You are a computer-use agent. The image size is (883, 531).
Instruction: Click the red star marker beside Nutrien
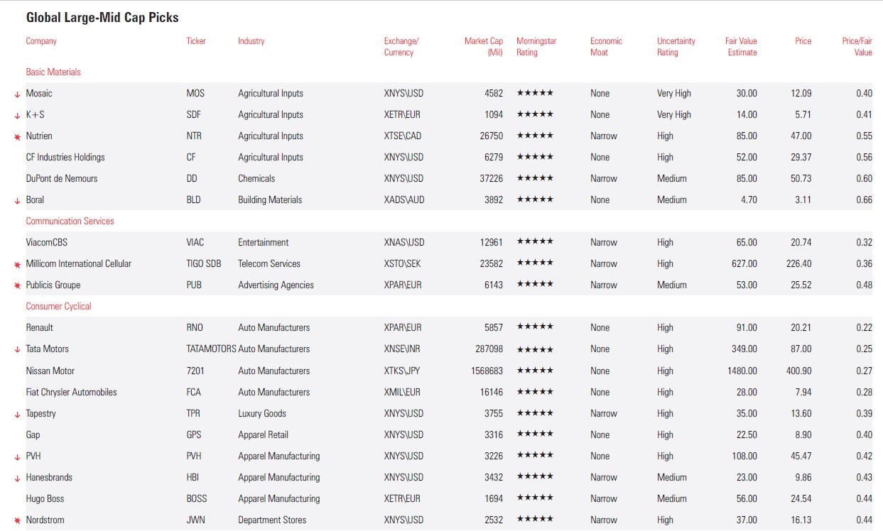point(17,136)
